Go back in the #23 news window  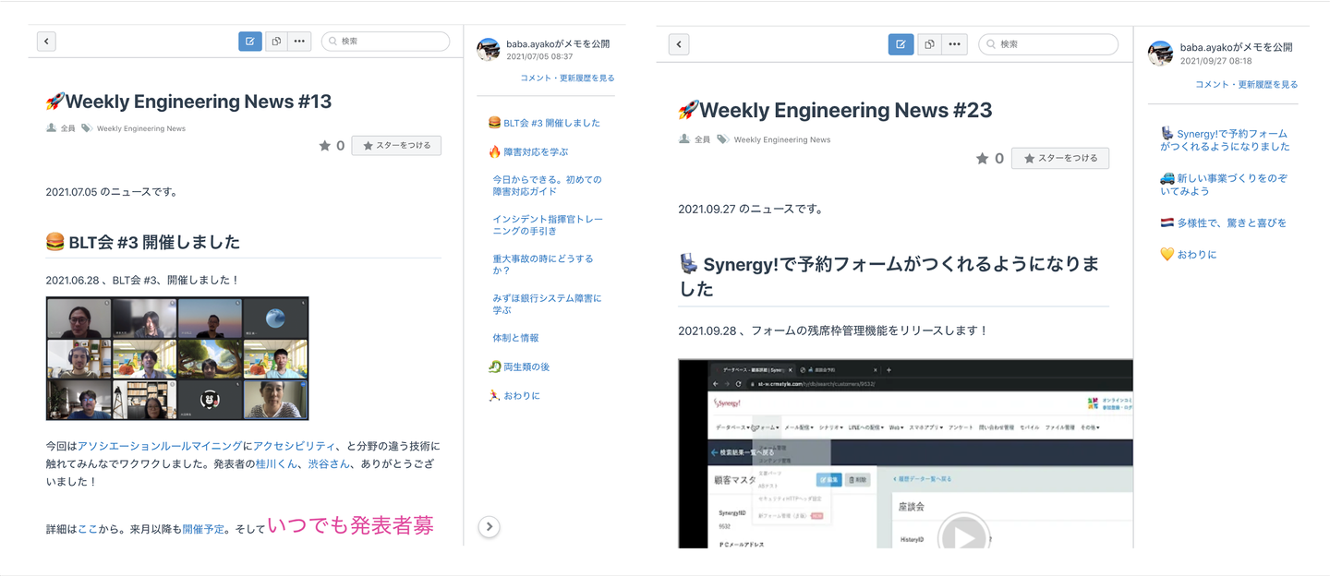[x=679, y=44]
